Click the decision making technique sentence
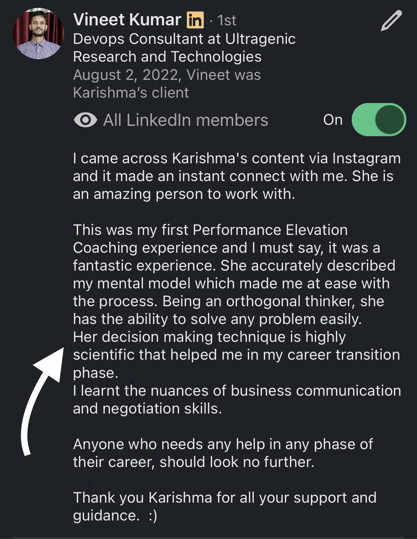Image resolution: width=417 pixels, height=539 pixels. point(236,355)
